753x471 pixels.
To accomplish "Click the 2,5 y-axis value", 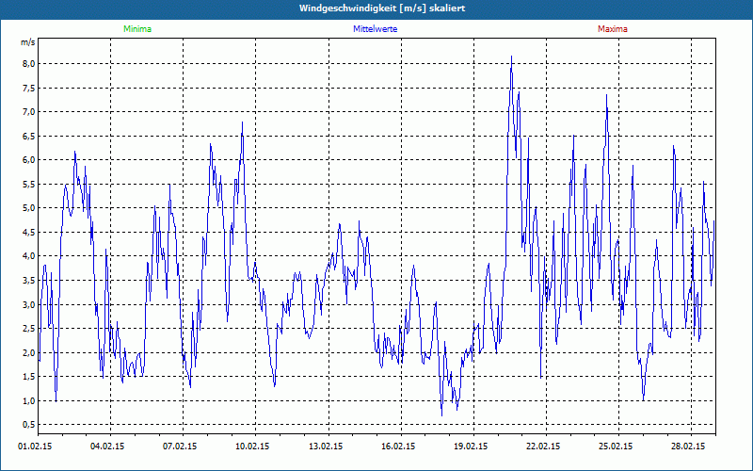I will [30, 329].
